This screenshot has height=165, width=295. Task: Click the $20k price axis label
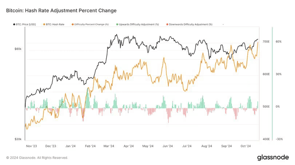[18, 139]
